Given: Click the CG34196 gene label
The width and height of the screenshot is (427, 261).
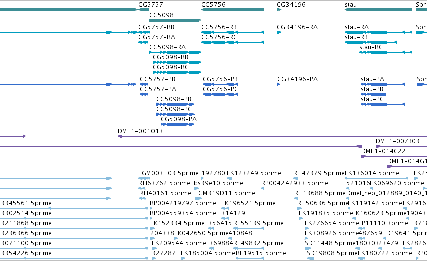Looking at the screenshot, I should 291,5.
